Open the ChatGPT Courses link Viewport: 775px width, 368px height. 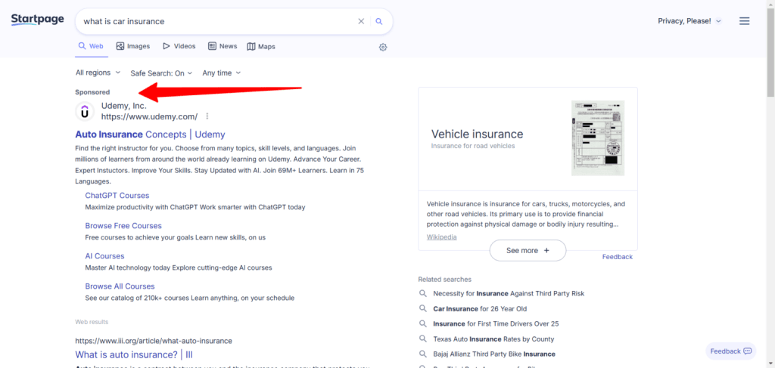pyautogui.click(x=117, y=196)
